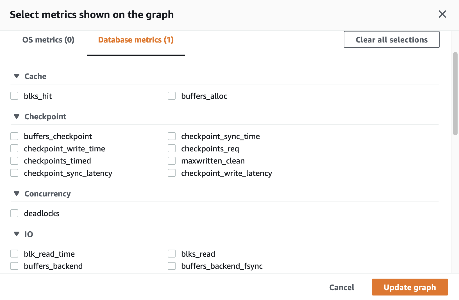Check the checkpoint_write_time box
Image resolution: width=459 pixels, height=300 pixels.
(x=14, y=148)
